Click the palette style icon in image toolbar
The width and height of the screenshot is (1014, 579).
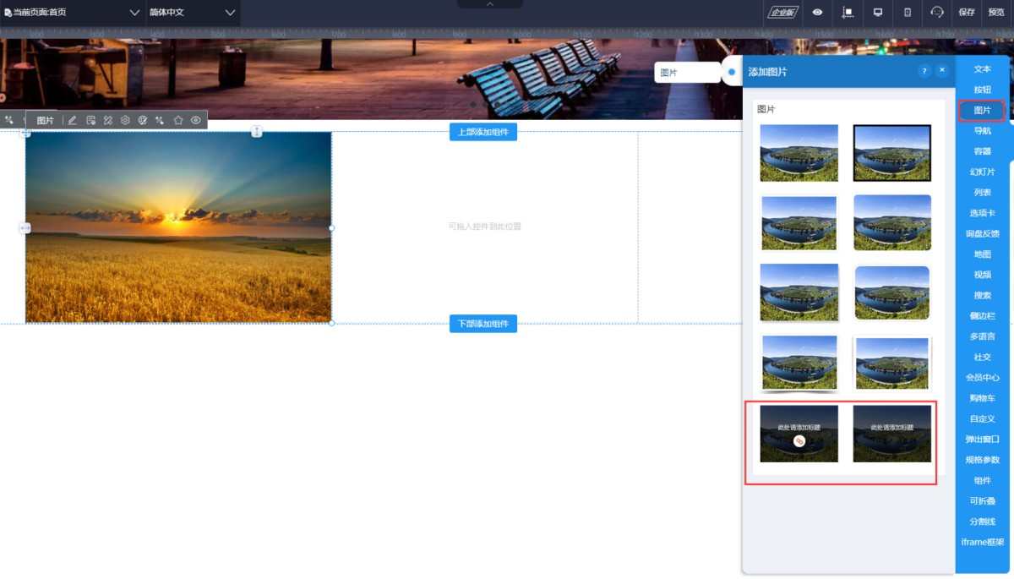[143, 120]
